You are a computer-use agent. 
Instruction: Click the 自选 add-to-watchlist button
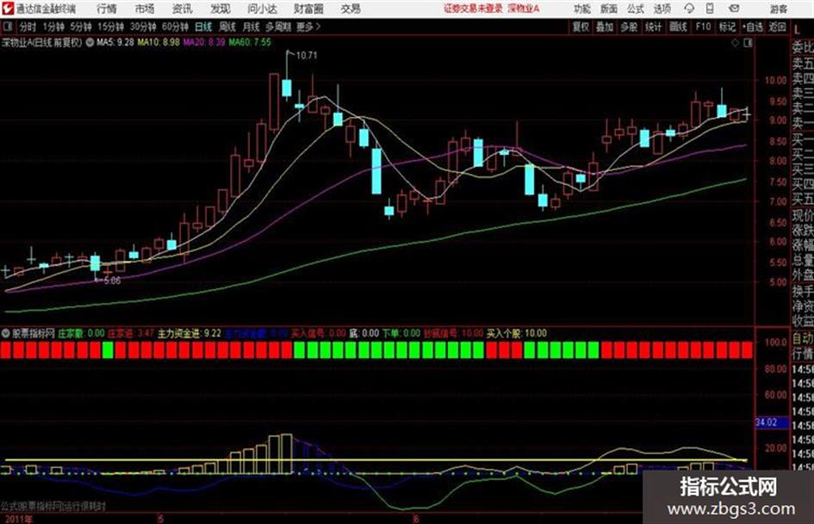click(752, 27)
